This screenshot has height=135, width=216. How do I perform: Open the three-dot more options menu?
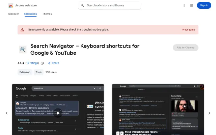click(x=184, y=5)
